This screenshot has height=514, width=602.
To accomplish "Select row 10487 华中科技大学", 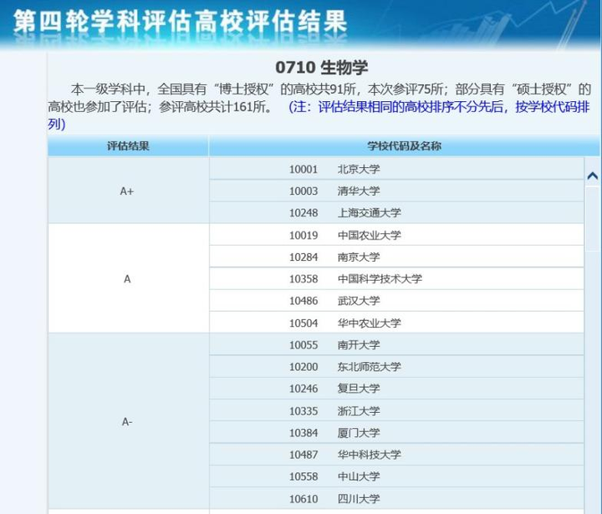I will click(396, 455).
